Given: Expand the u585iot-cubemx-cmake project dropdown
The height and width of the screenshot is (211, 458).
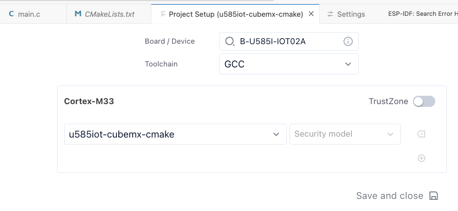Looking at the screenshot, I should point(175,134).
